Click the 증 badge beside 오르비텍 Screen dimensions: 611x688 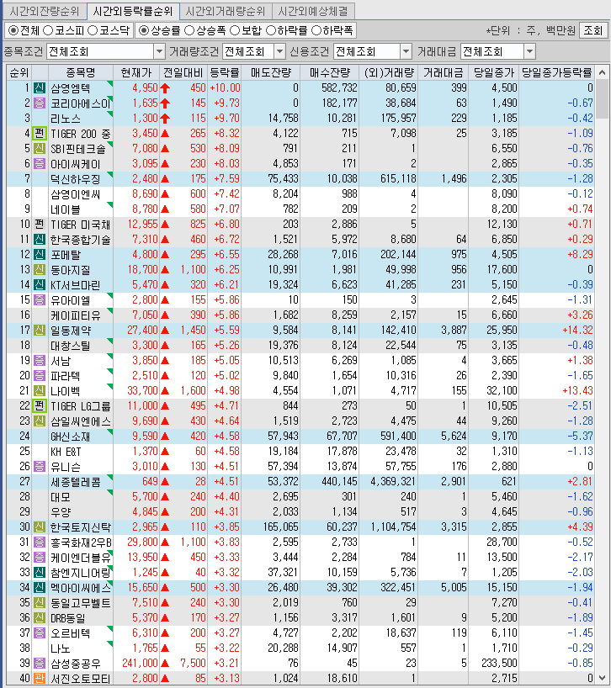(x=40, y=632)
